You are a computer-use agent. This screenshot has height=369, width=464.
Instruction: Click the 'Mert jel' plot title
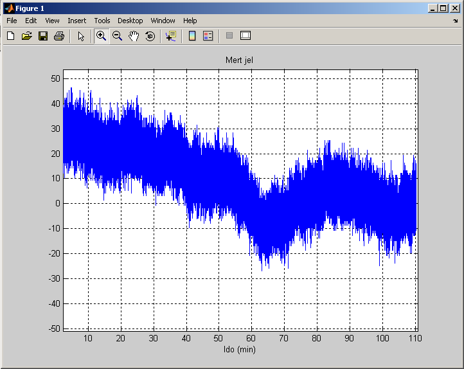pyautogui.click(x=240, y=60)
